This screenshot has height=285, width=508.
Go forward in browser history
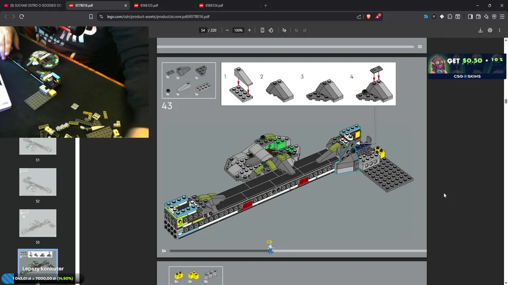pos(13,17)
